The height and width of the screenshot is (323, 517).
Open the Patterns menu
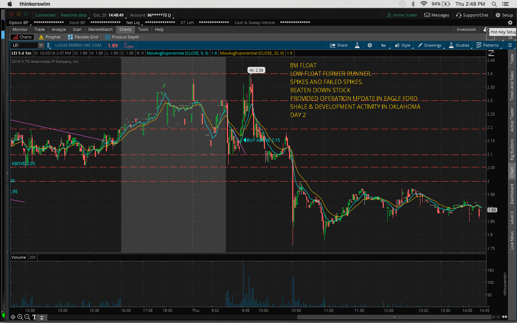tap(488, 45)
